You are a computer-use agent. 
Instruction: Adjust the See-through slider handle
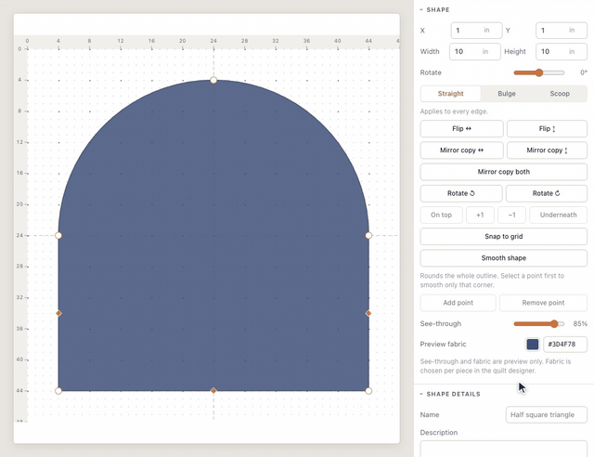click(554, 324)
